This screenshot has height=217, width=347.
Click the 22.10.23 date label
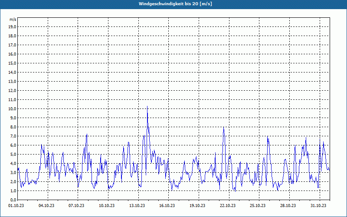[x=228, y=205]
